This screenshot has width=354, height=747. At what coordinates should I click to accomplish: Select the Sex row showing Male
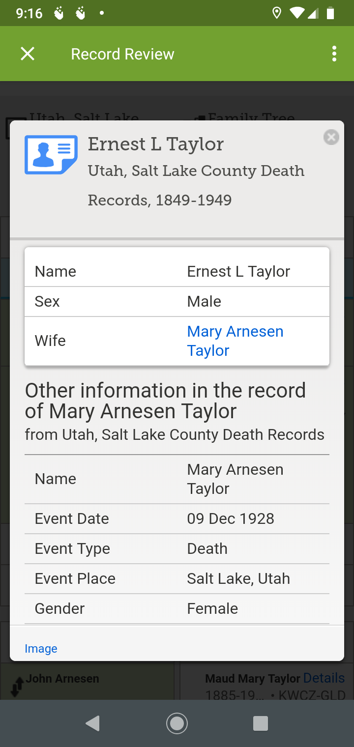[177, 301]
